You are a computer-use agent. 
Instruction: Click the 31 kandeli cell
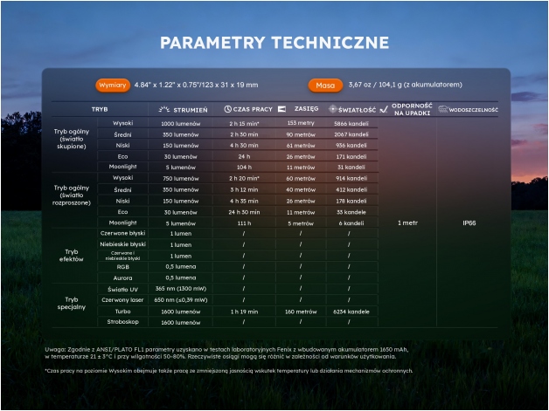(351, 167)
